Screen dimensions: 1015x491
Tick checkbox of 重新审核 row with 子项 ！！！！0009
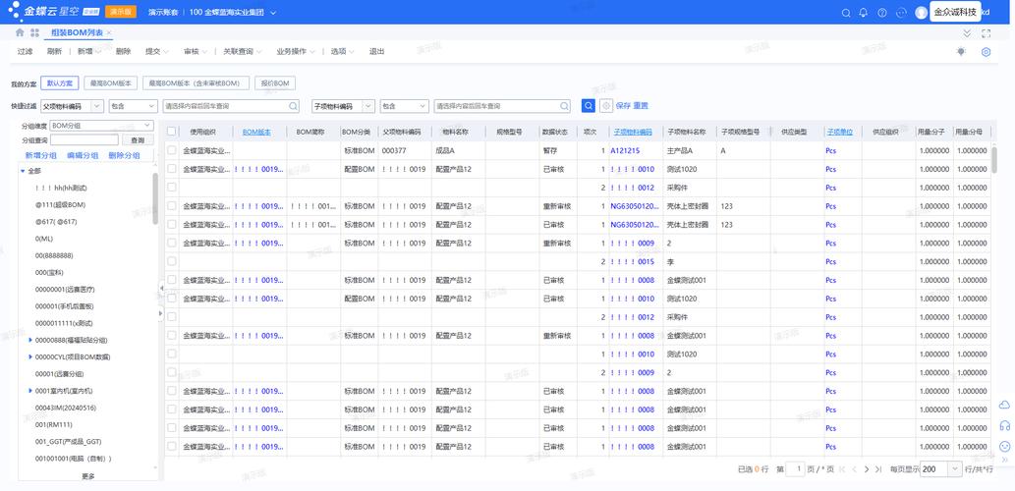172,243
